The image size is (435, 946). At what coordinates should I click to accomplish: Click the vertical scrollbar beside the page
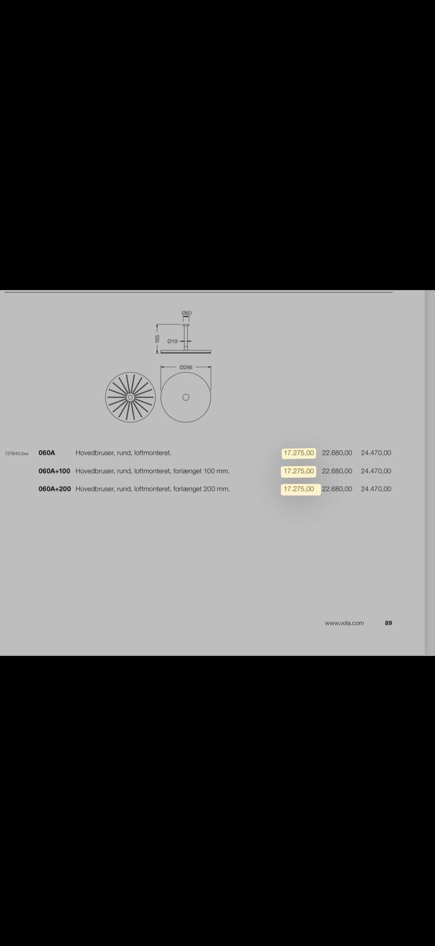tap(430, 473)
